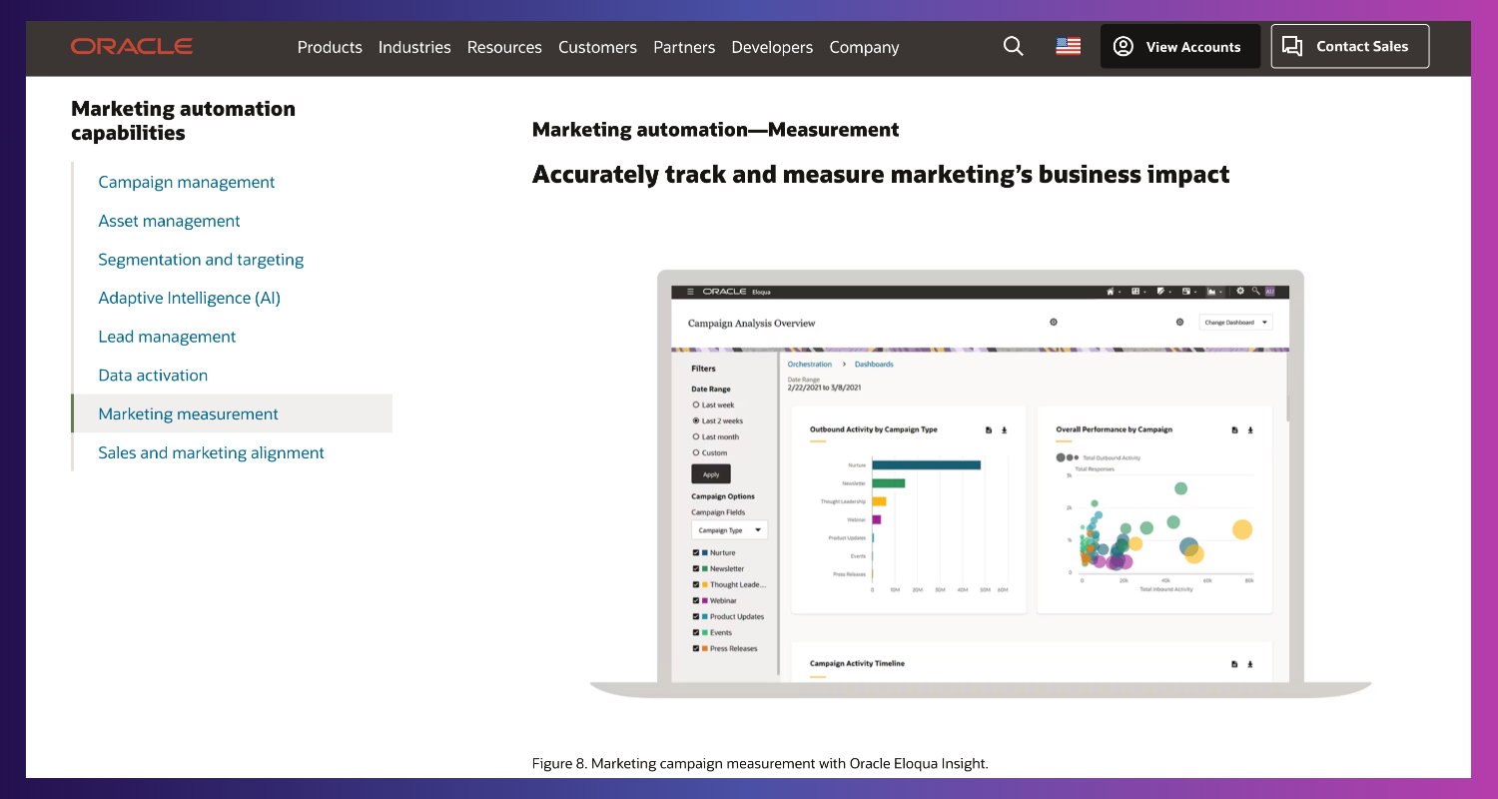
Task: Download the Overall Performance by Campaign chart
Action: click(1249, 430)
